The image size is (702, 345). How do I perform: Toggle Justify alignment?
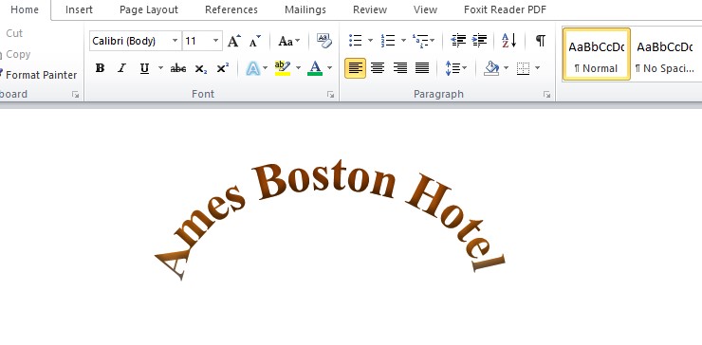(x=422, y=68)
